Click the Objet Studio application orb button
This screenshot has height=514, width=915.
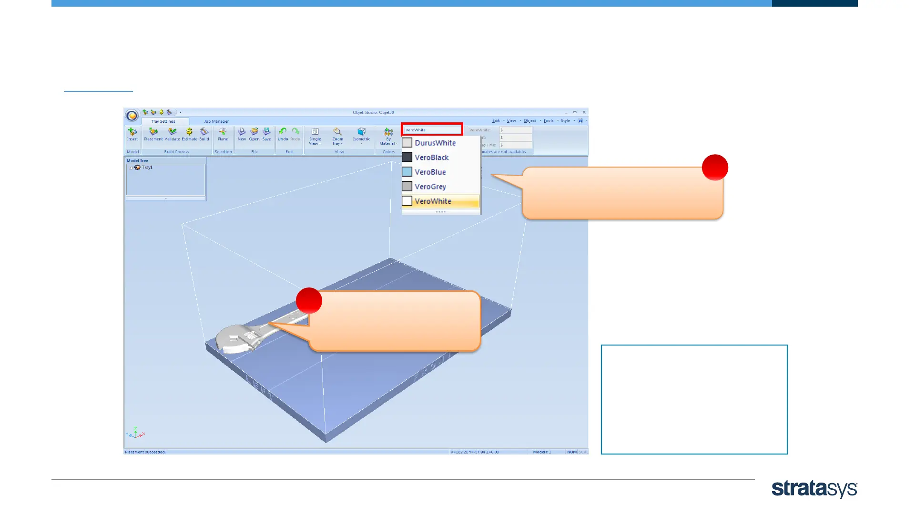132,116
